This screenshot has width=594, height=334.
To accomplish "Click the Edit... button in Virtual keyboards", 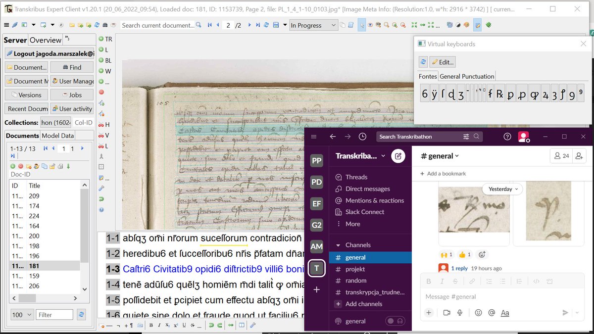I will click(443, 62).
